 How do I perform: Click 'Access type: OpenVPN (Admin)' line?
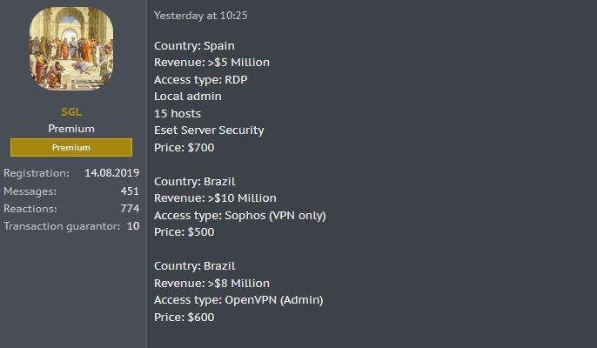point(238,300)
